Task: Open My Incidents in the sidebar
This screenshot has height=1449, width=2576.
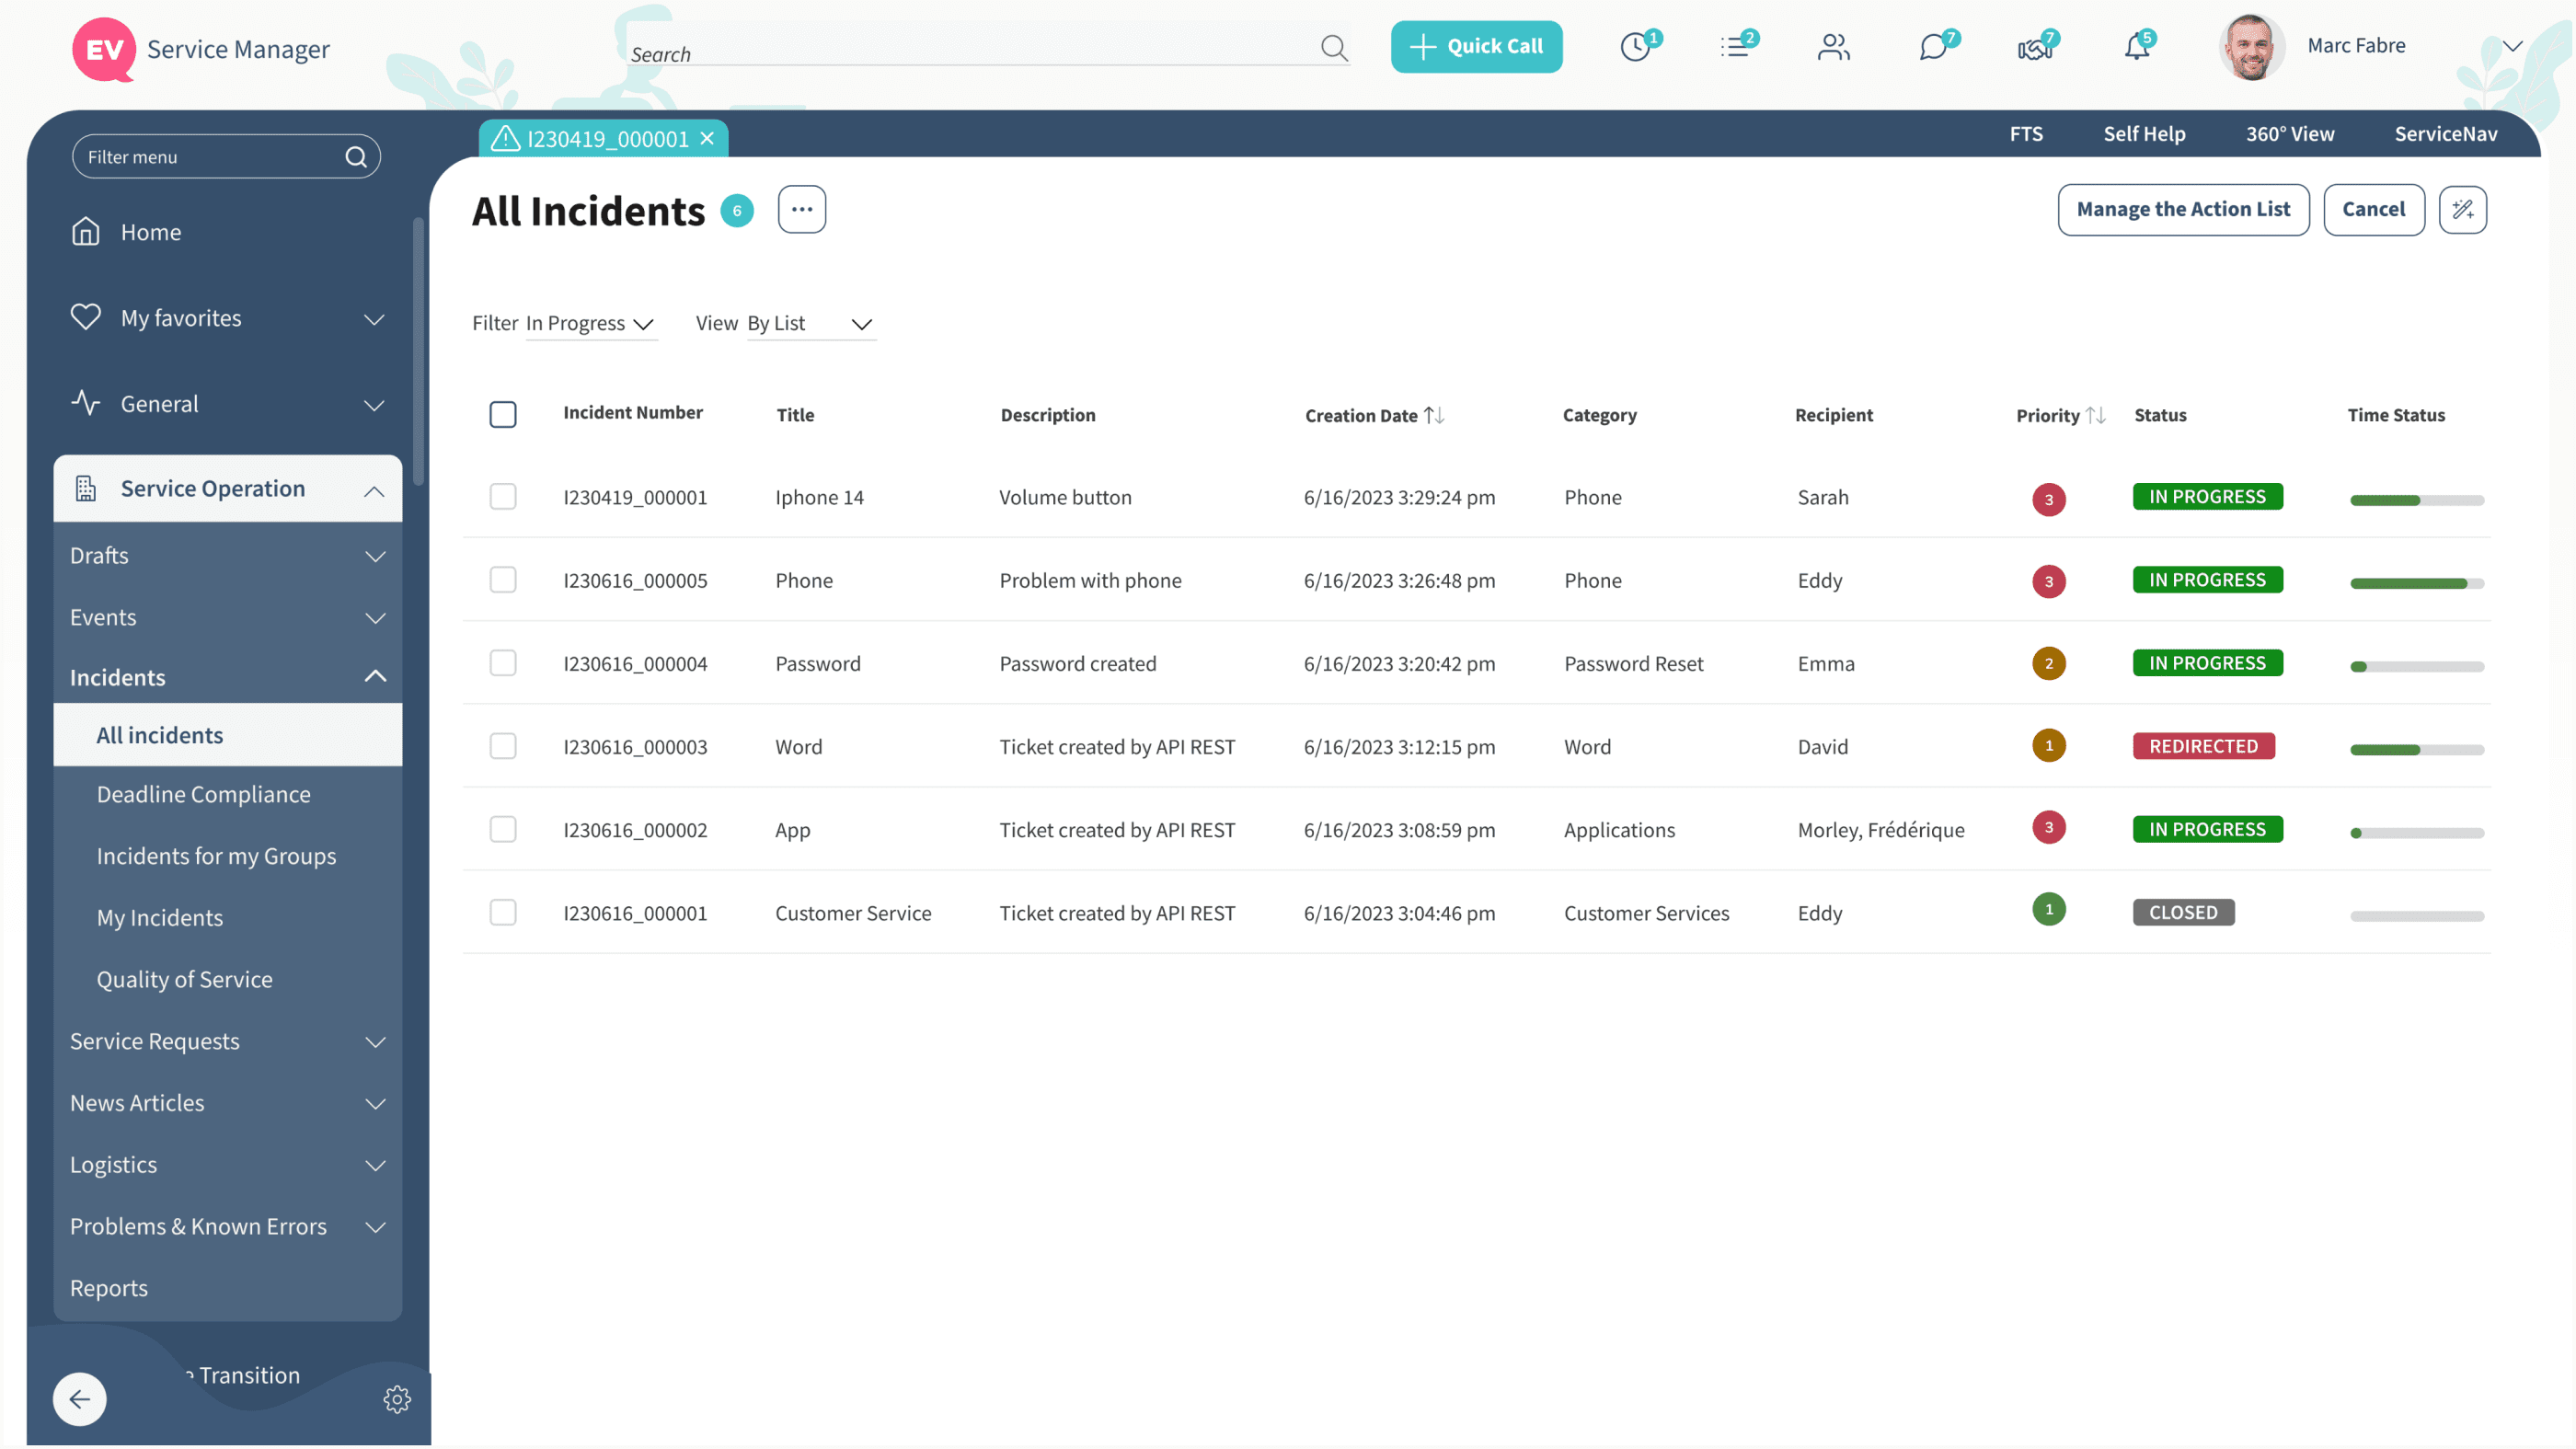Action: [x=160, y=918]
